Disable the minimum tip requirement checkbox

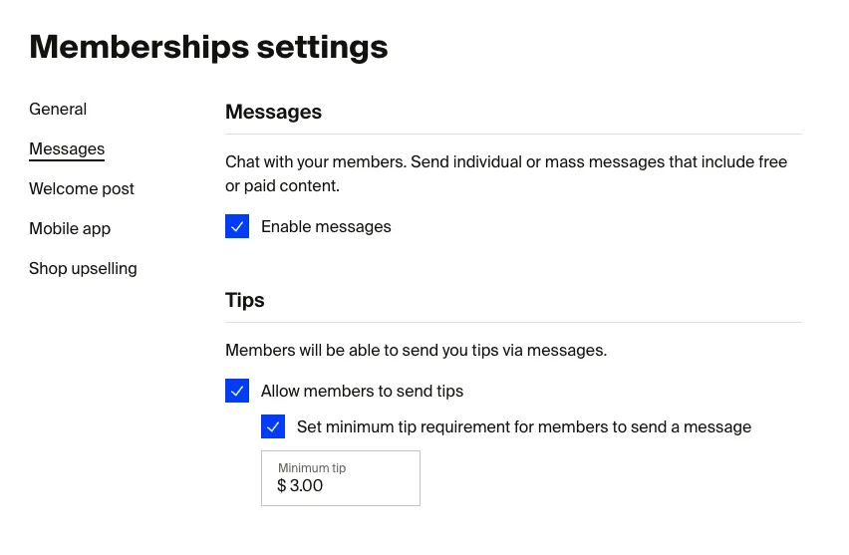[x=273, y=427]
